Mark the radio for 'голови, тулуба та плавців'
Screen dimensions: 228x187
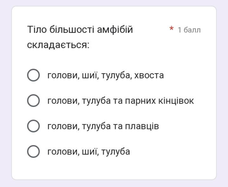click(33, 126)
